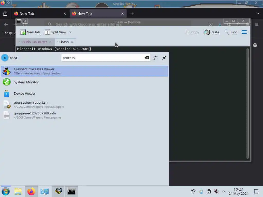Open clipboard tray icon
This screenshot has width=263, height=197.
(209, 191)
